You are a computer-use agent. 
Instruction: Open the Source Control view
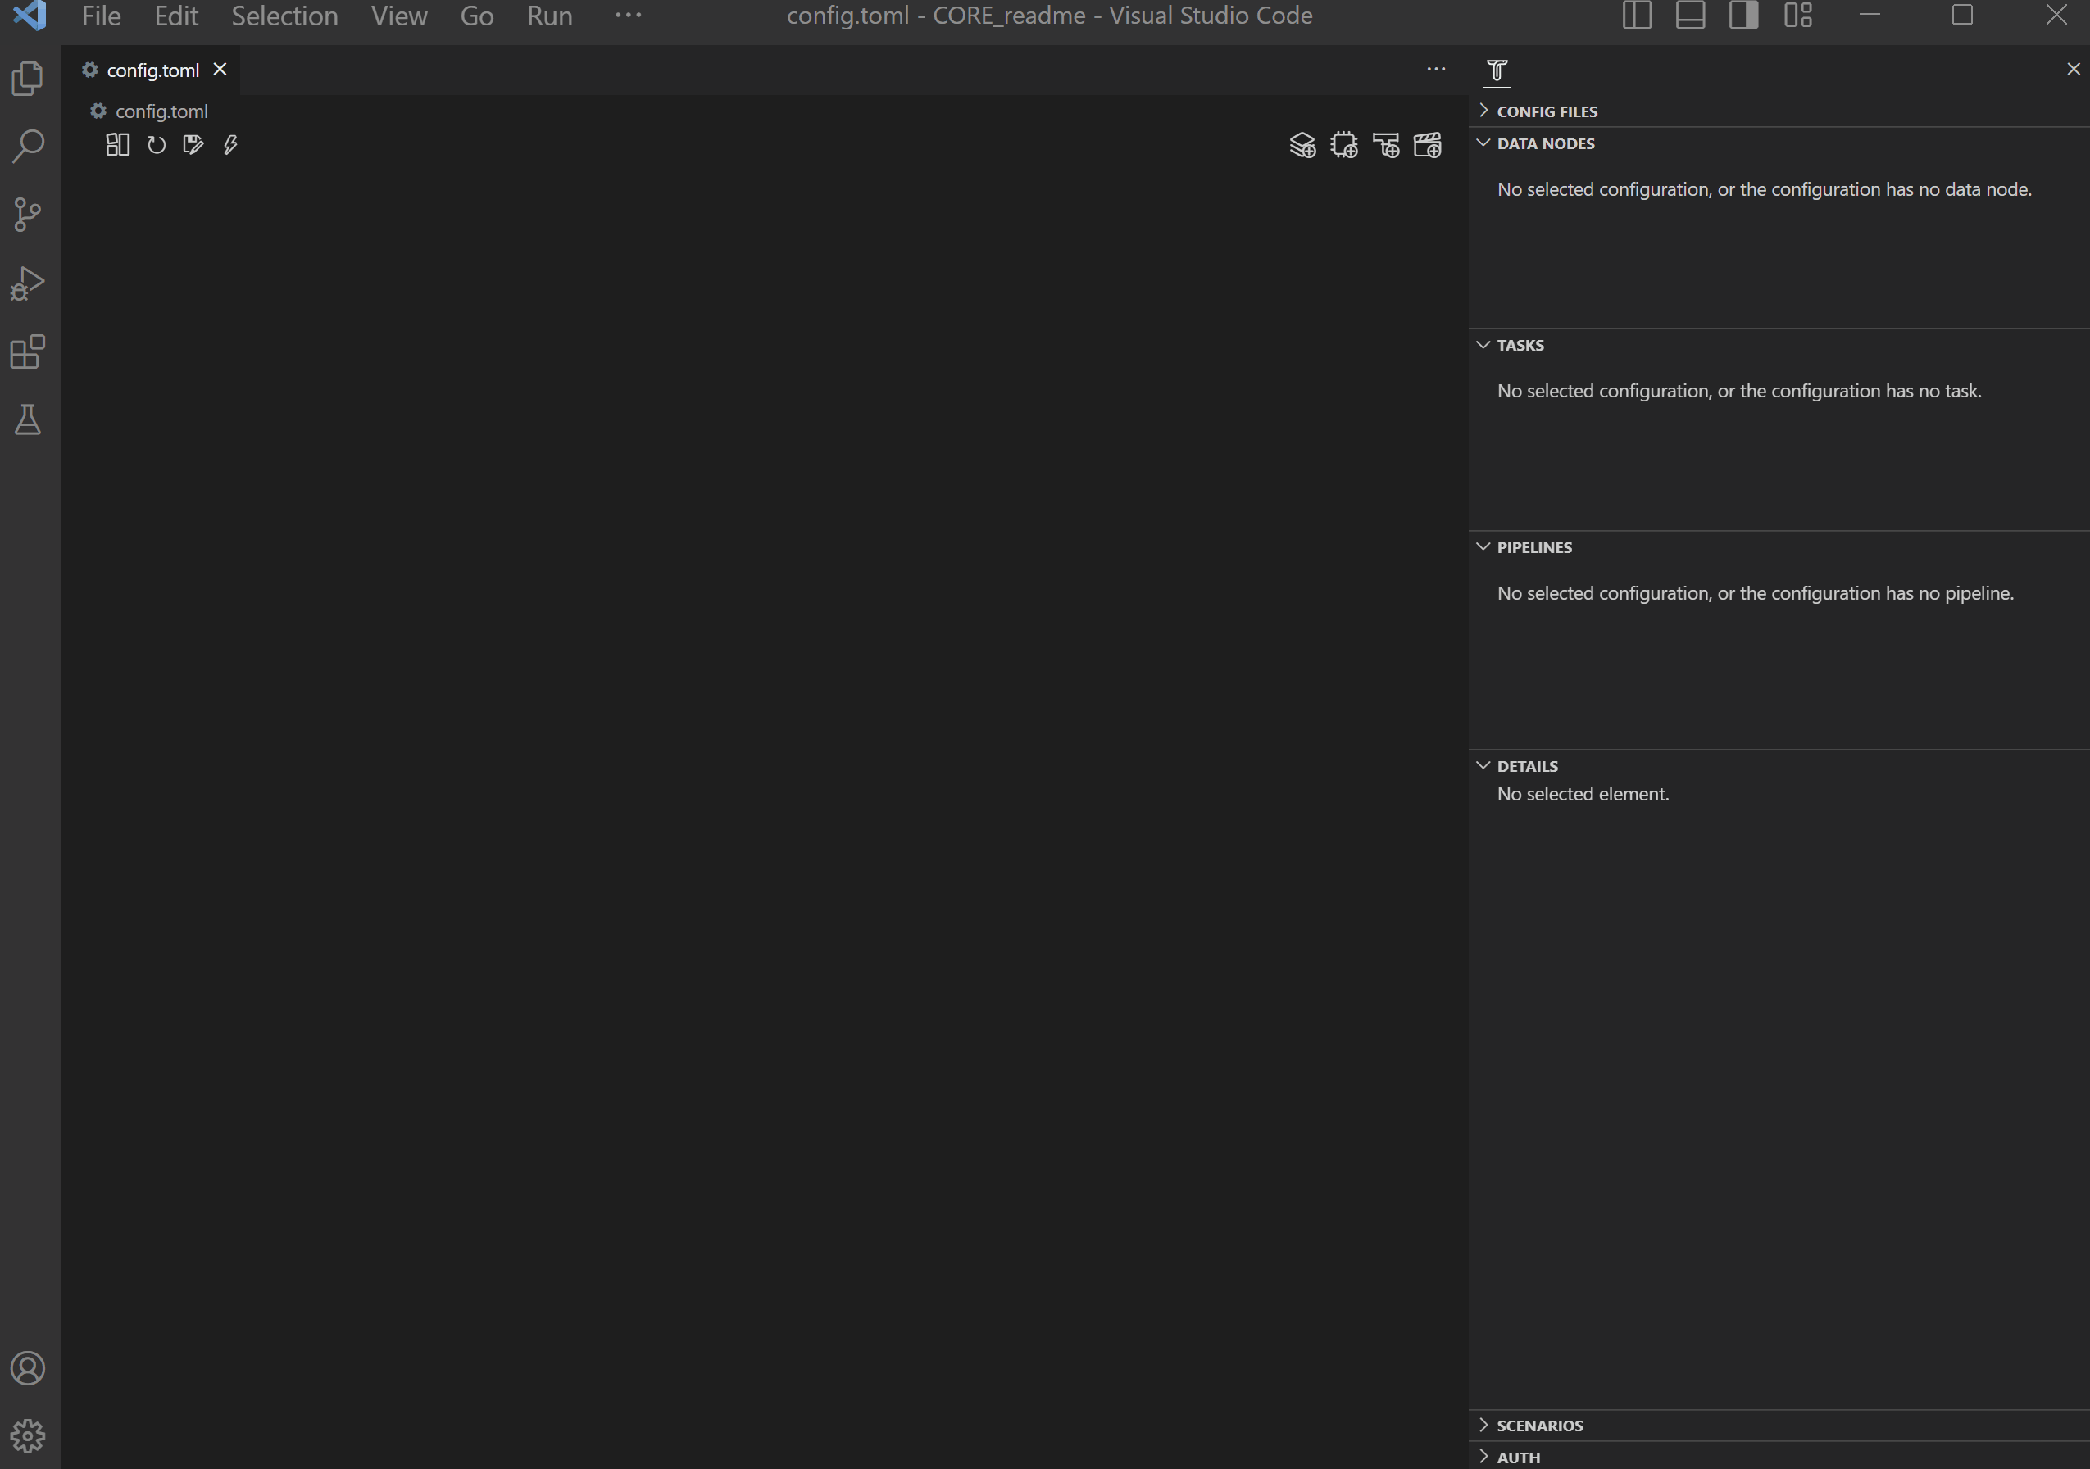pos(28,215)
